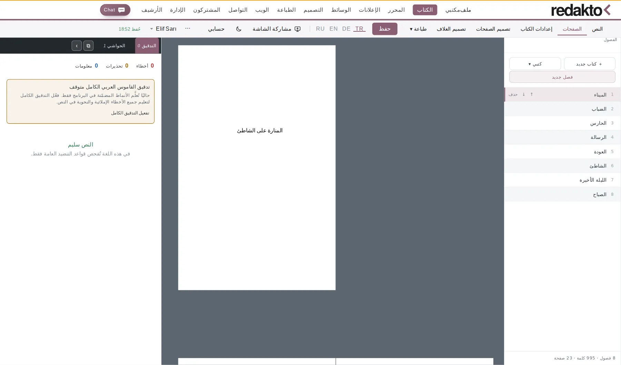Screen dimensions: 621x365
Task: Open the الطباعة top menu item
Action: (x=286, y=10)
